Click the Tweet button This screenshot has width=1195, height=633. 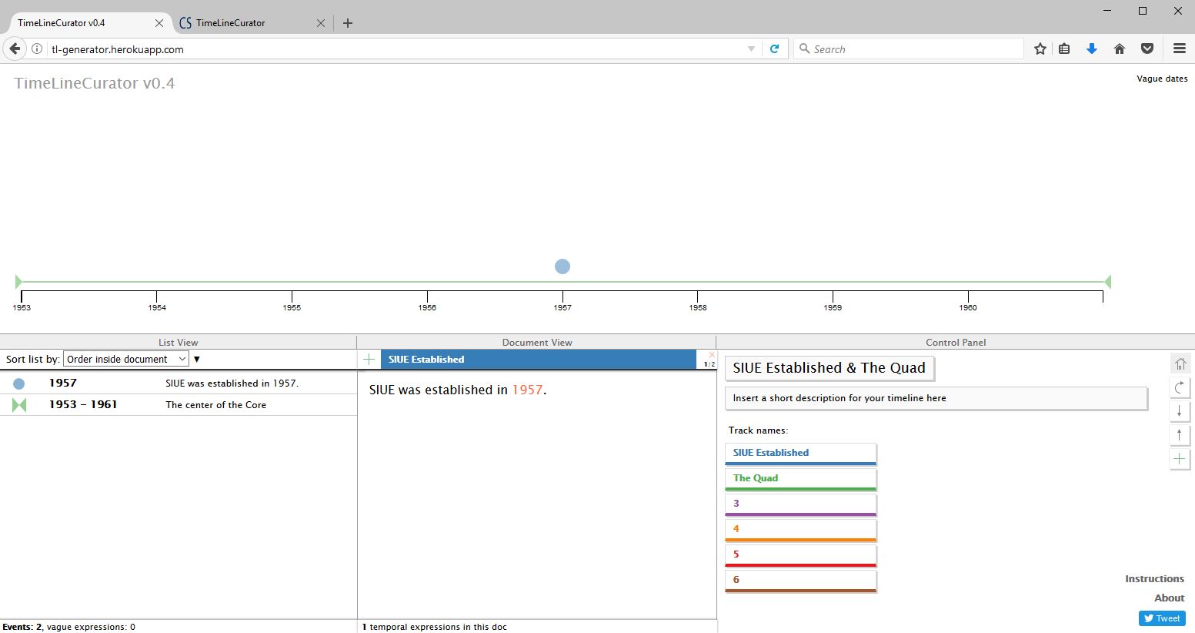(x=1162, y=618)
